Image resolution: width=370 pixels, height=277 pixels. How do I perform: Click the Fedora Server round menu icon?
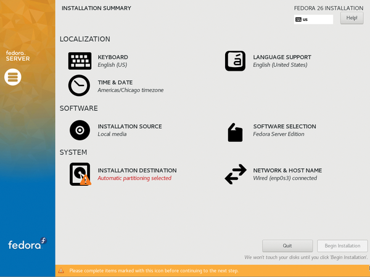[13, 77]
